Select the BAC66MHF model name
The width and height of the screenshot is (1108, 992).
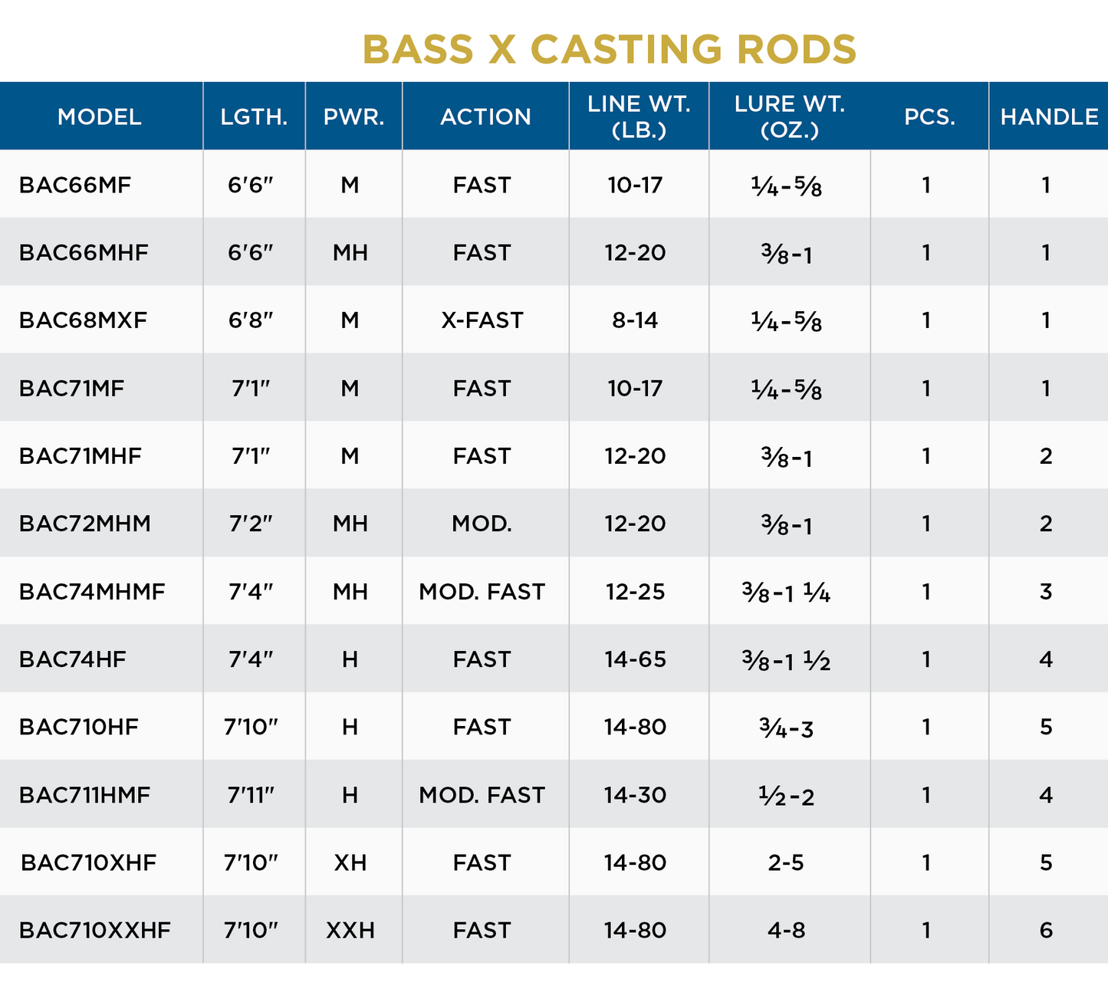click(x=84, y=252)
